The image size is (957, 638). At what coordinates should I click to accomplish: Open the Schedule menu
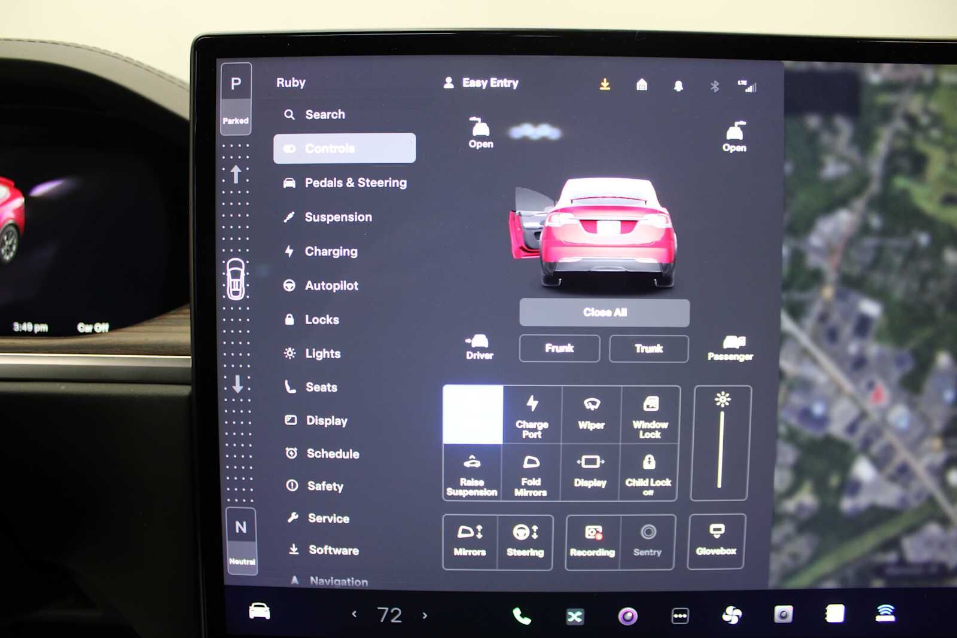[x=323, y=453]
